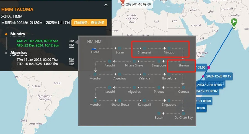Select the Shanghai port node circle
The height and width of the screenshot is (134, 249).
[144, 48]
